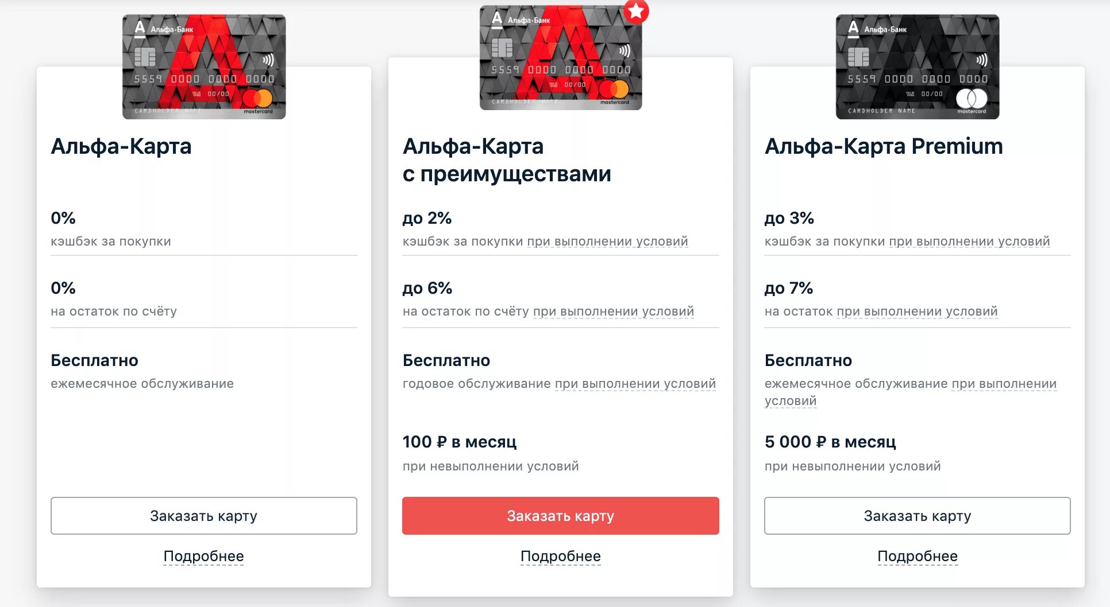The width and height of the screenshot is (1110, 607).
Task: Open annual service conditions link, middle card
Action: pyautogui.click(x=635, y=384)
